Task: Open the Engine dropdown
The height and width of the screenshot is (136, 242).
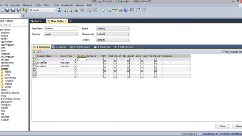Action: (x=113, y=29)
